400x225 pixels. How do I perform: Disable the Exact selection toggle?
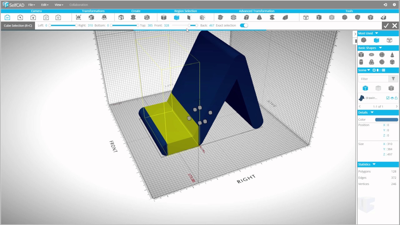(x=244, y=25)
